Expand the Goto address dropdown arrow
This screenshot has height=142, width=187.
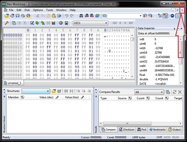coord(141,16)
